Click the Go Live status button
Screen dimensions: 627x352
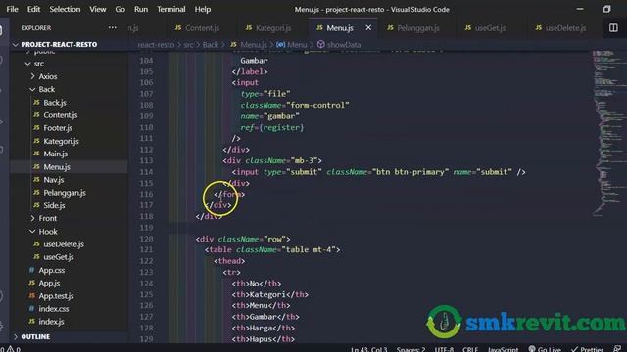[545, 349]
